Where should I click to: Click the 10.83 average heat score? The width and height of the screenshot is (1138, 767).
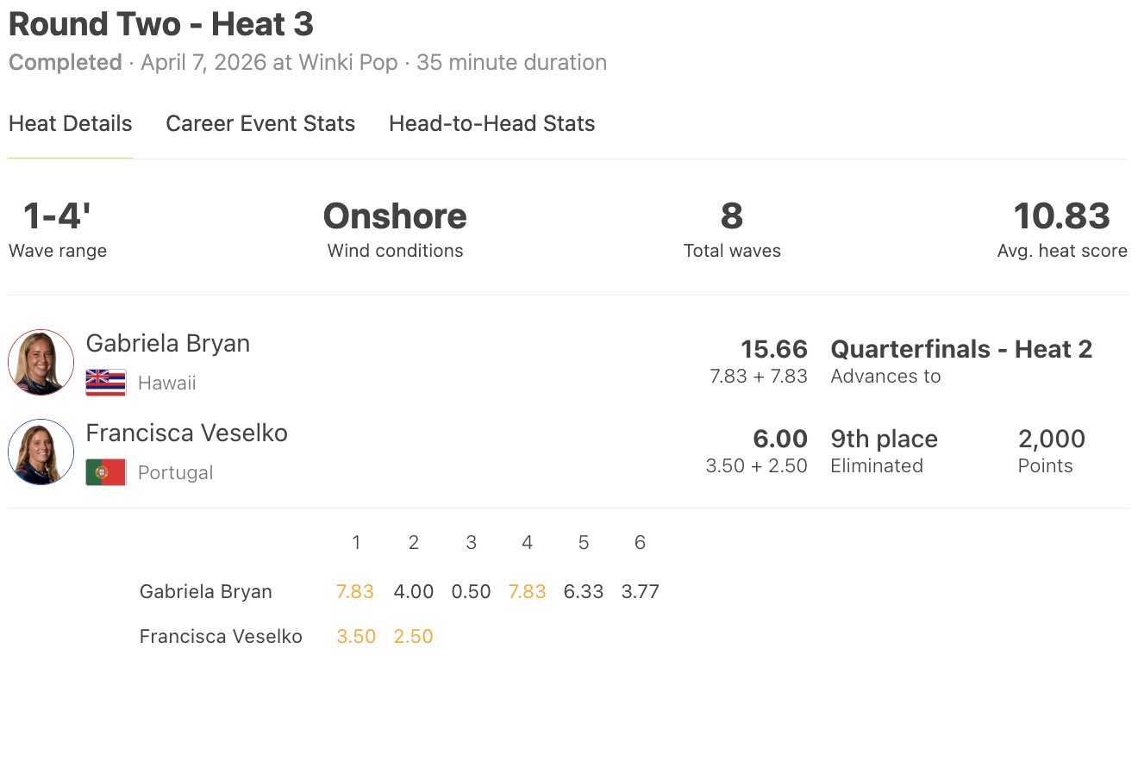[1062, 216]
